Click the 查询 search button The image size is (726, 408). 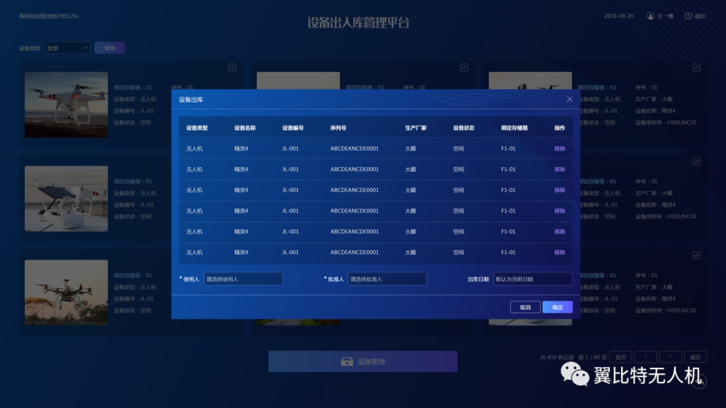110,48
